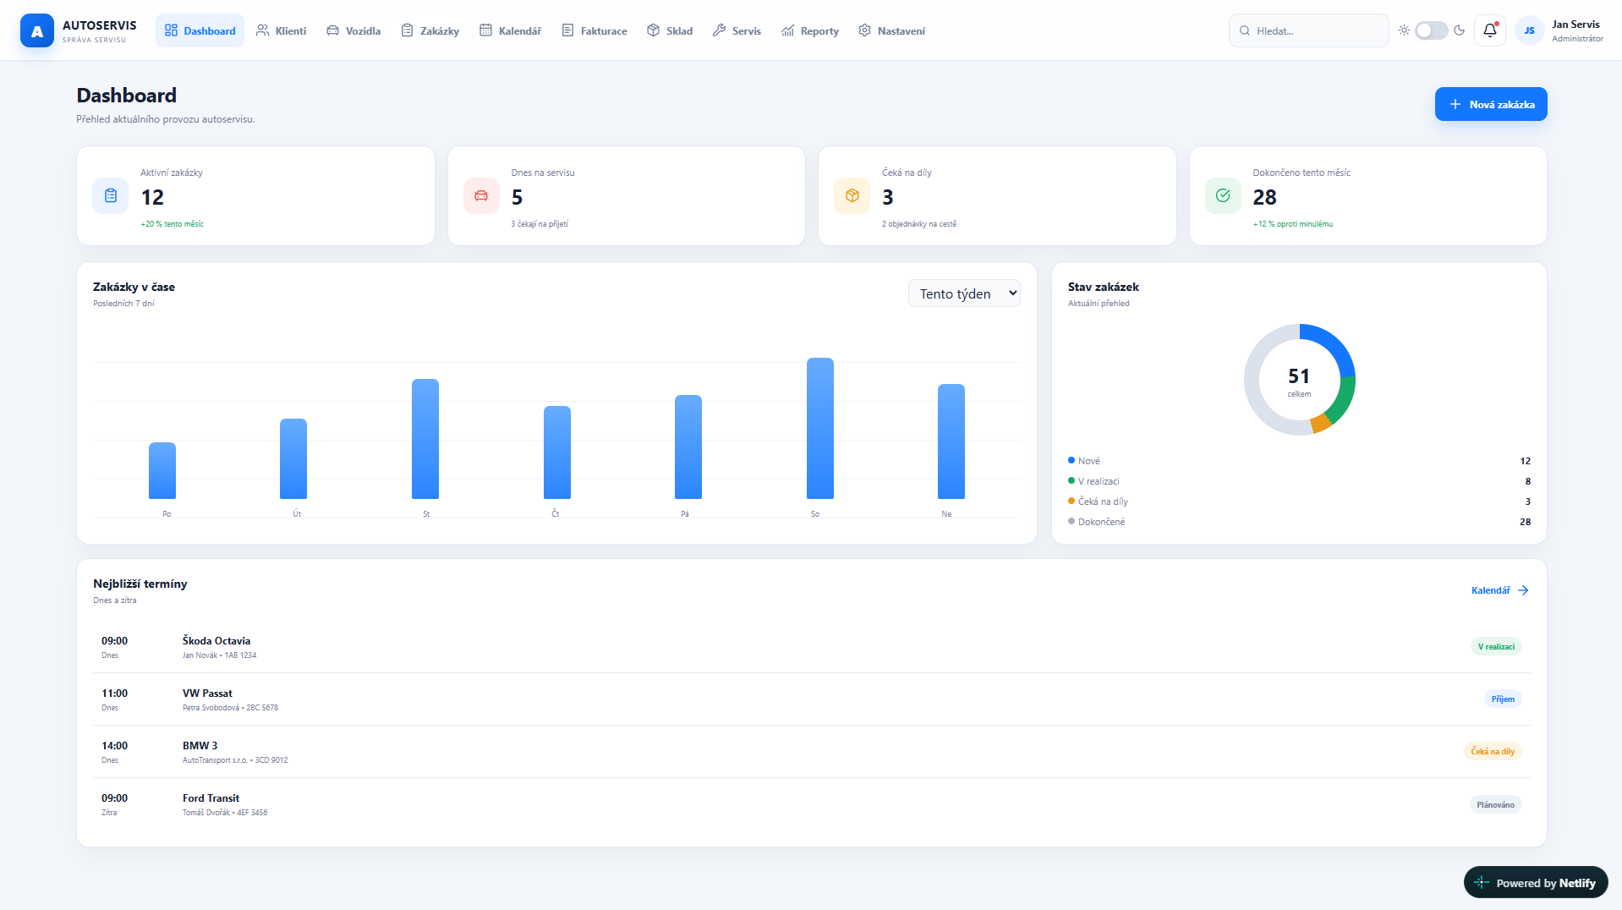Click the sun light-mode icon
This screenshot has height=910, width=1622.
click(1404, 30)
